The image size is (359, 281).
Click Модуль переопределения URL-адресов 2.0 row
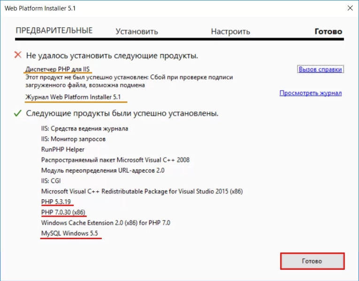103,171
